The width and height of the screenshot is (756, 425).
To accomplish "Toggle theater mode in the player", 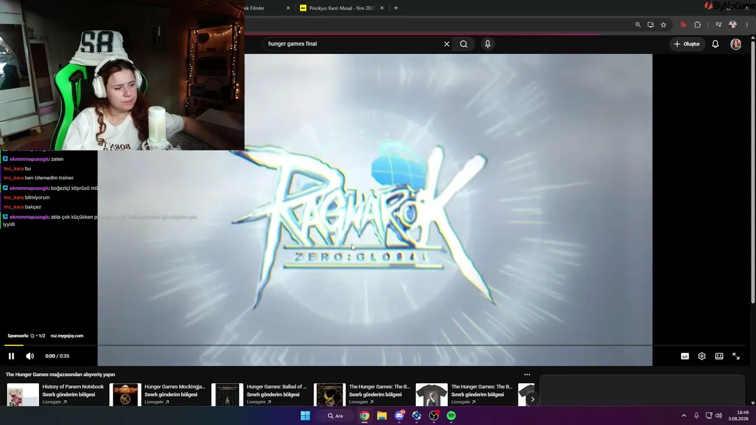I will click(719, 356).
